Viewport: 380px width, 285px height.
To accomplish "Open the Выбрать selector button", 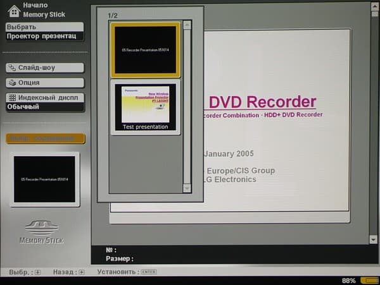I will click(x=45, y=27).
